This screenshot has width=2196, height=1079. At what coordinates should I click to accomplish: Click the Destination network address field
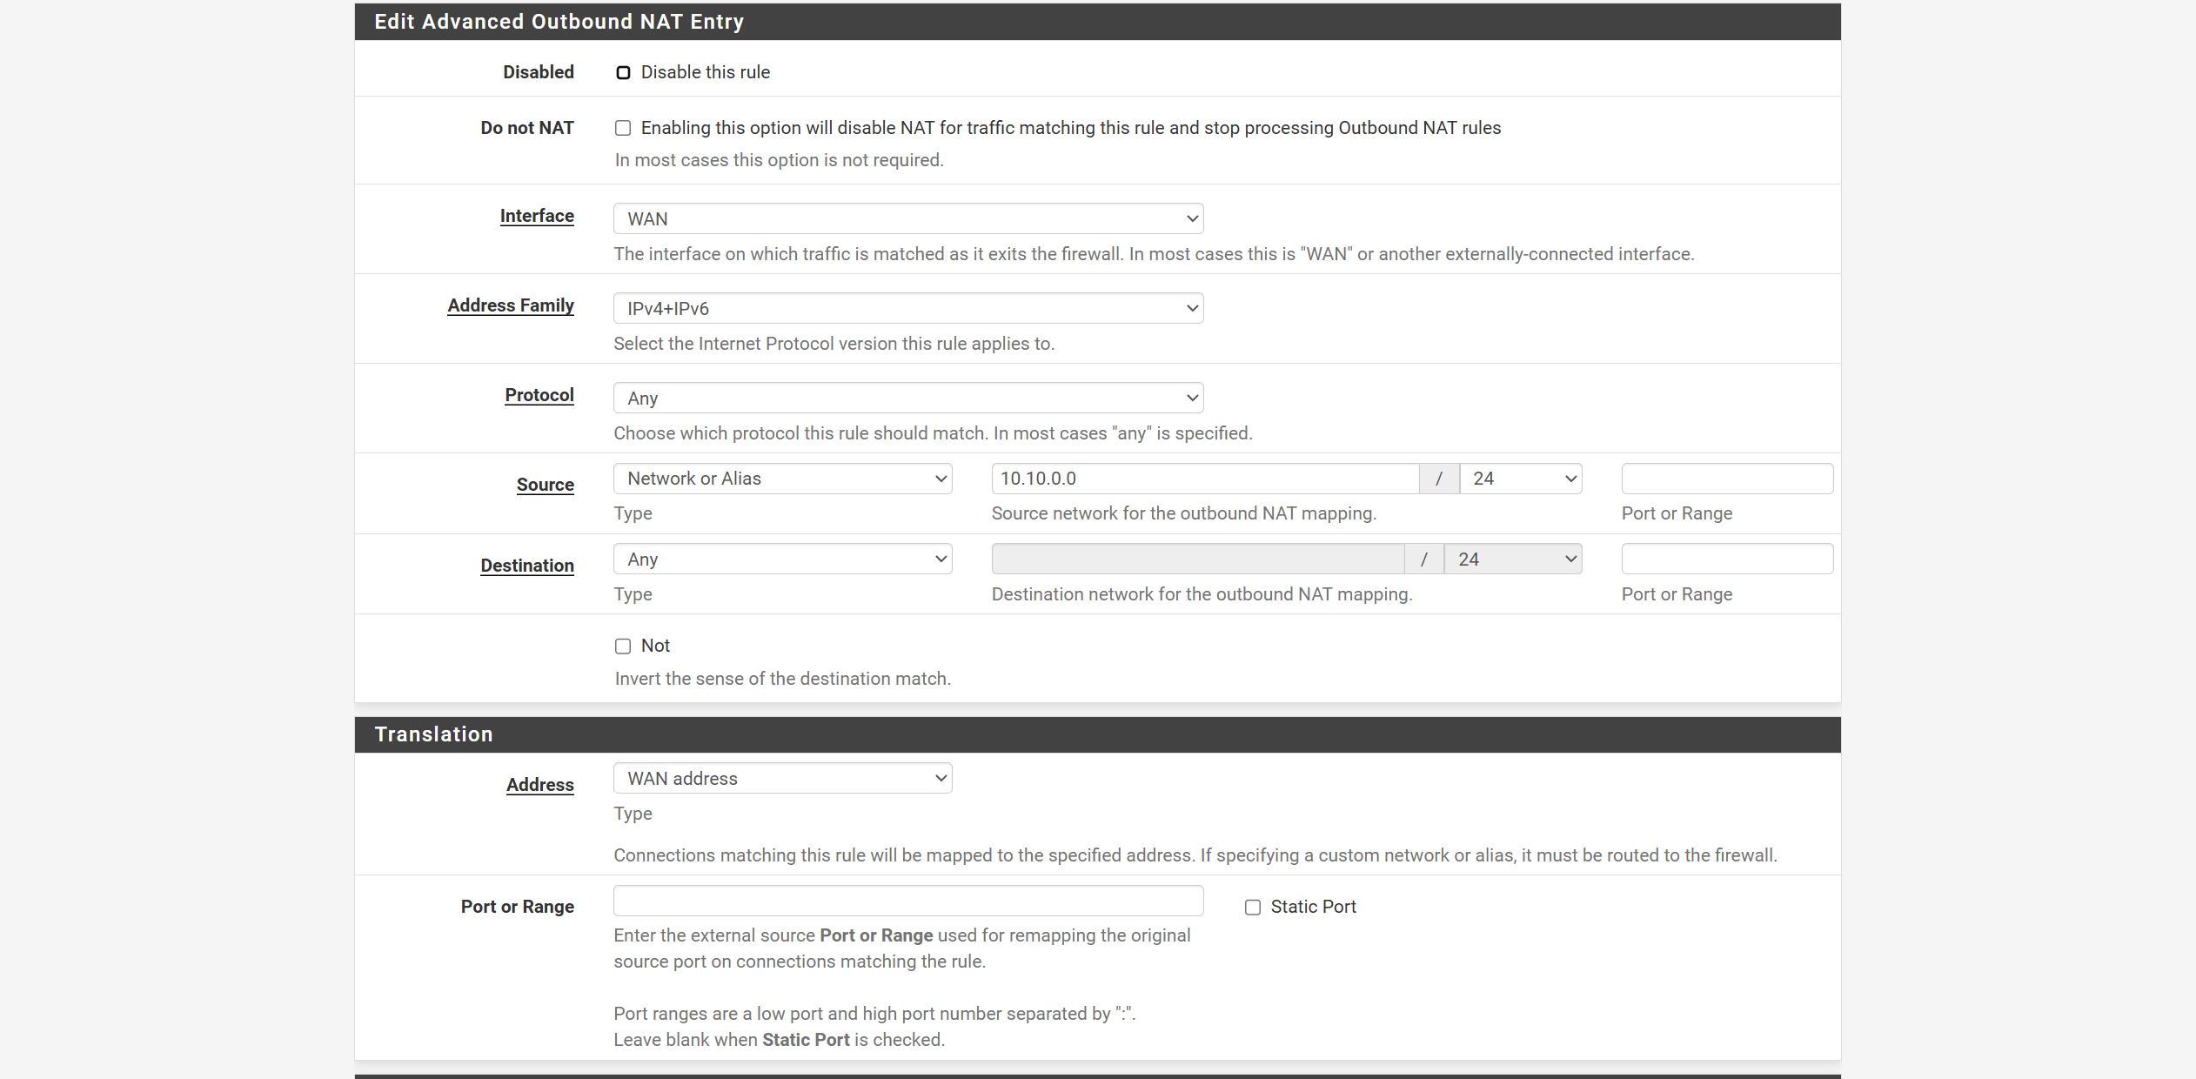pyautogui.click(x=1198, y=559)
